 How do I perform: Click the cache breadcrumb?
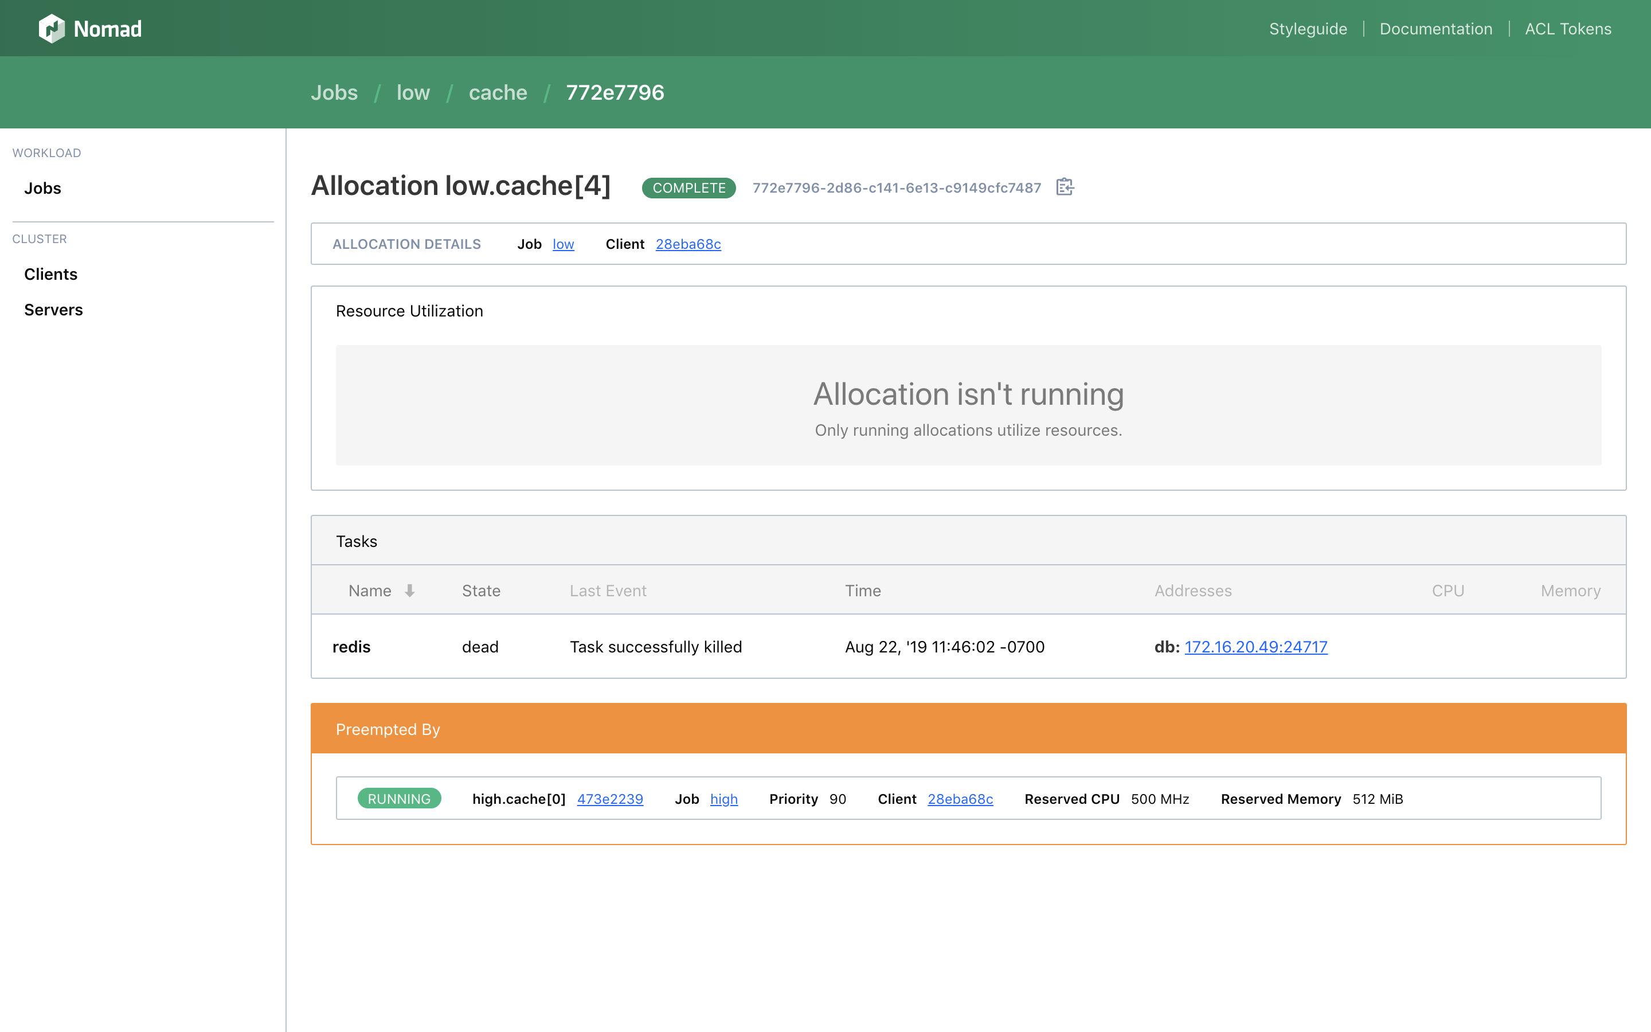tap(498, 92)
